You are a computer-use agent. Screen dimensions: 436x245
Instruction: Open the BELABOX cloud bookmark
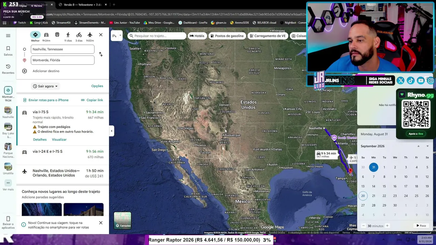coord(264,23)
